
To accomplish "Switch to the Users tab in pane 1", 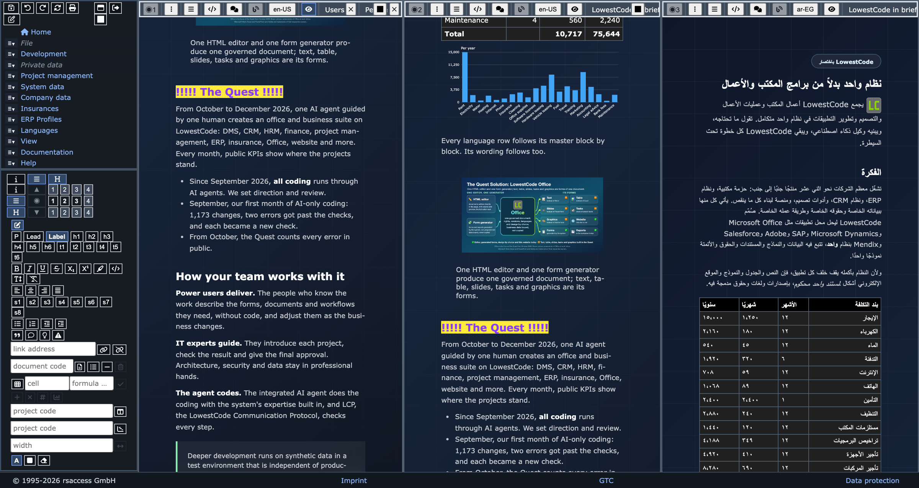I will tap(334, 10).
